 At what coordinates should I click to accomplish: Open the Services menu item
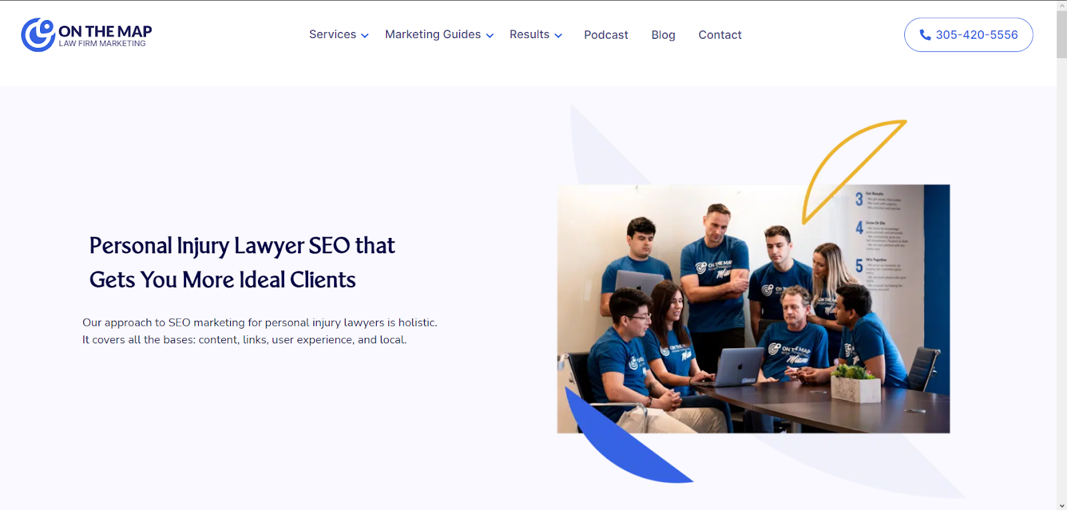click(332, 35)
